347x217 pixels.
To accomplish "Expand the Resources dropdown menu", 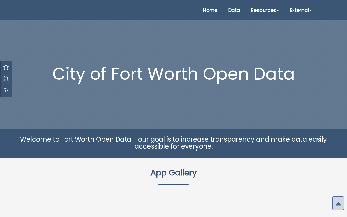I will tap(265, 10).
